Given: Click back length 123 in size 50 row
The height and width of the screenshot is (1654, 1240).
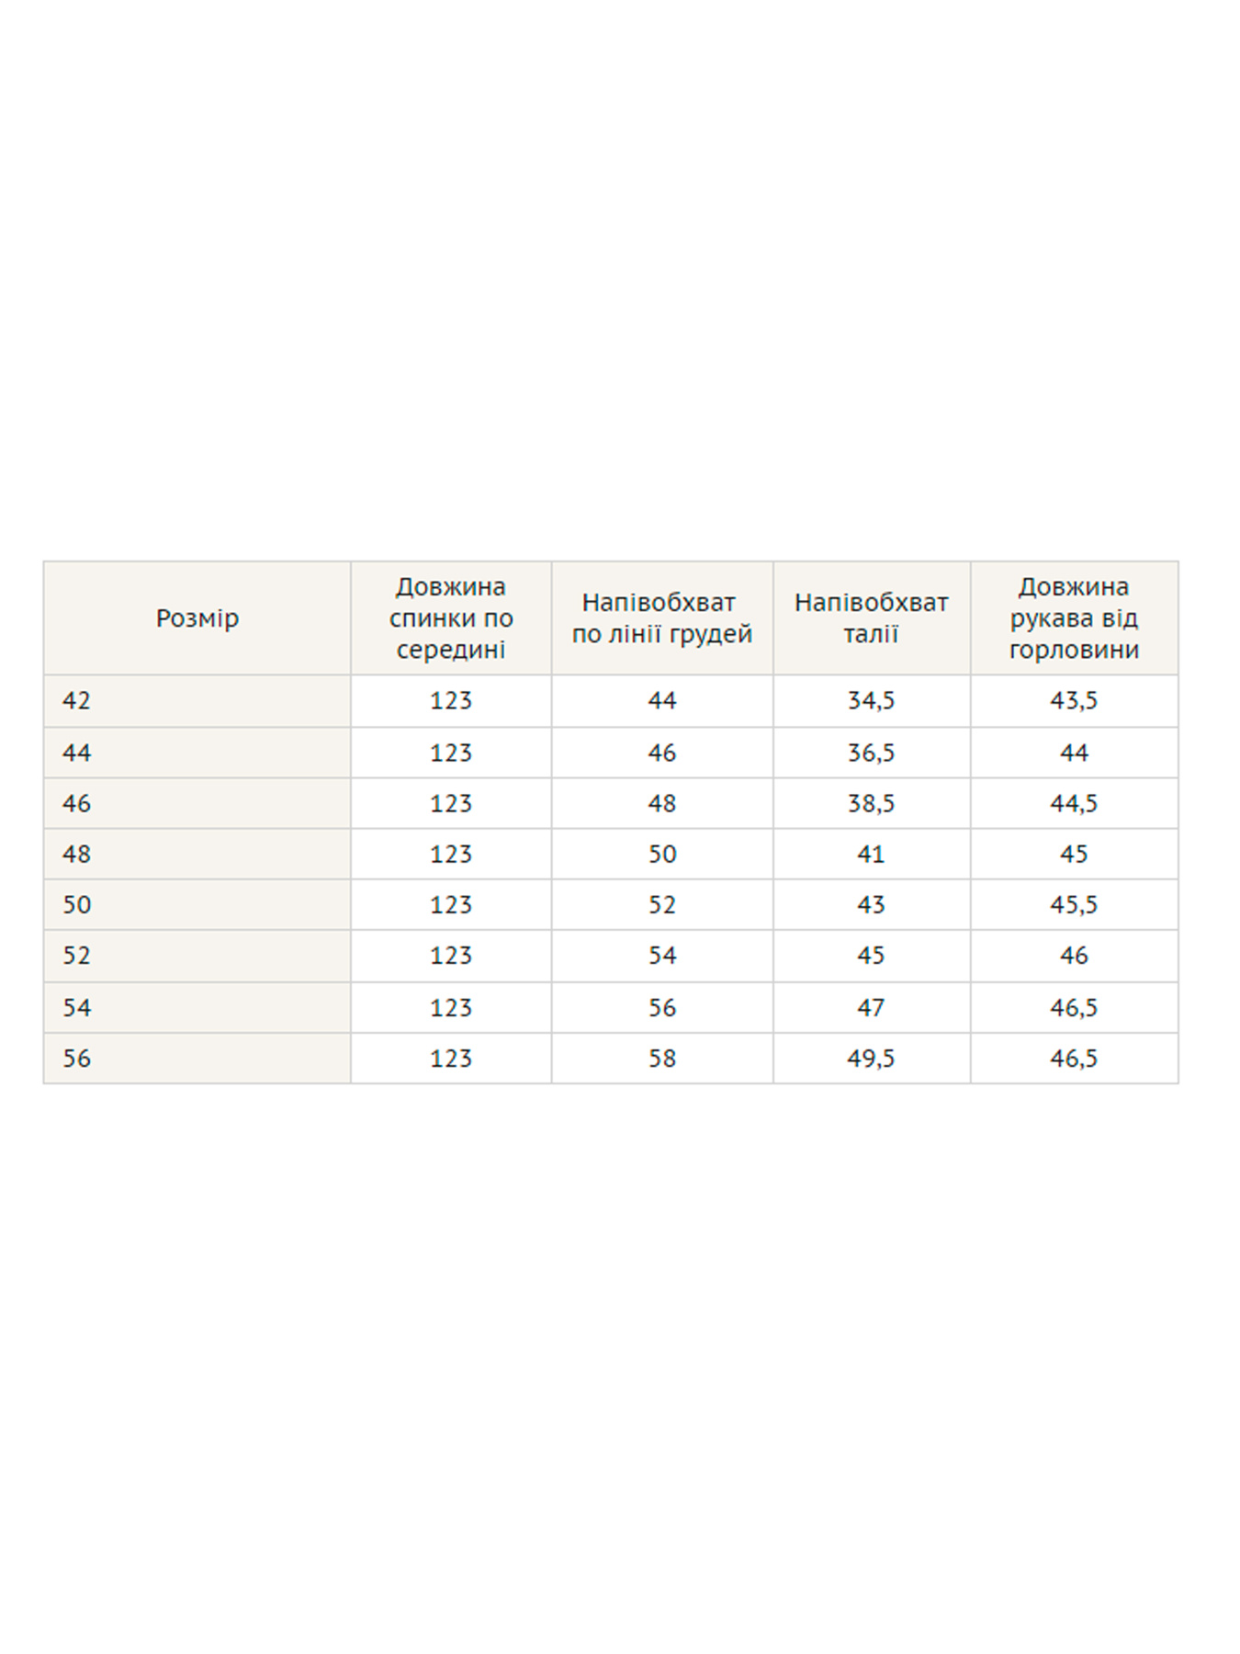Looking at the screenshot, I should pos(450,905).
